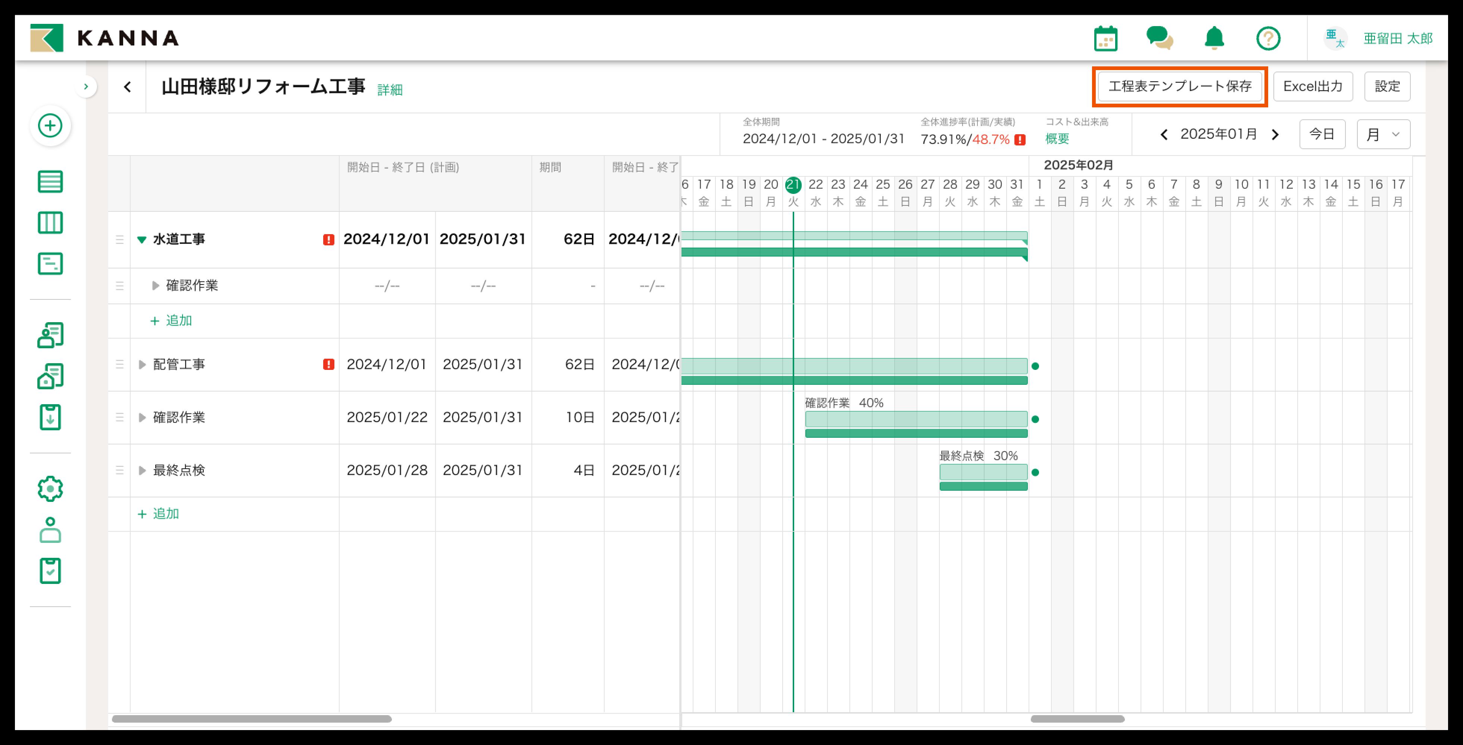Click the gantt chart horizontal scrollbar
The height and width of the screenshot is (745, 1463).
tap(1077, 719)
